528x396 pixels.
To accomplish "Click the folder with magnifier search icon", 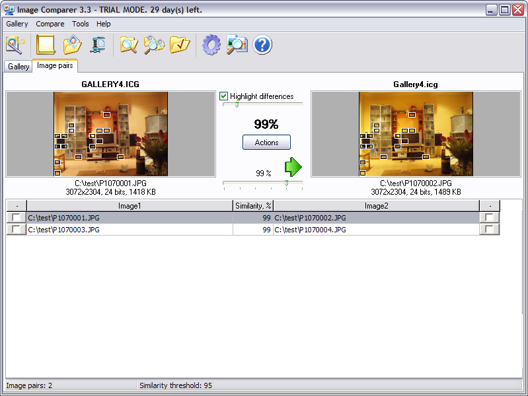I will pos(129,45).
